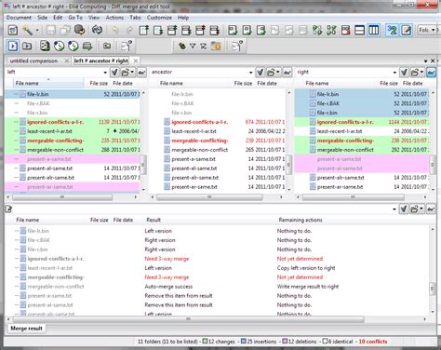Click the list with green arrow icon
441x350 pixels.
pyautogui.click(x=87, y=47)
